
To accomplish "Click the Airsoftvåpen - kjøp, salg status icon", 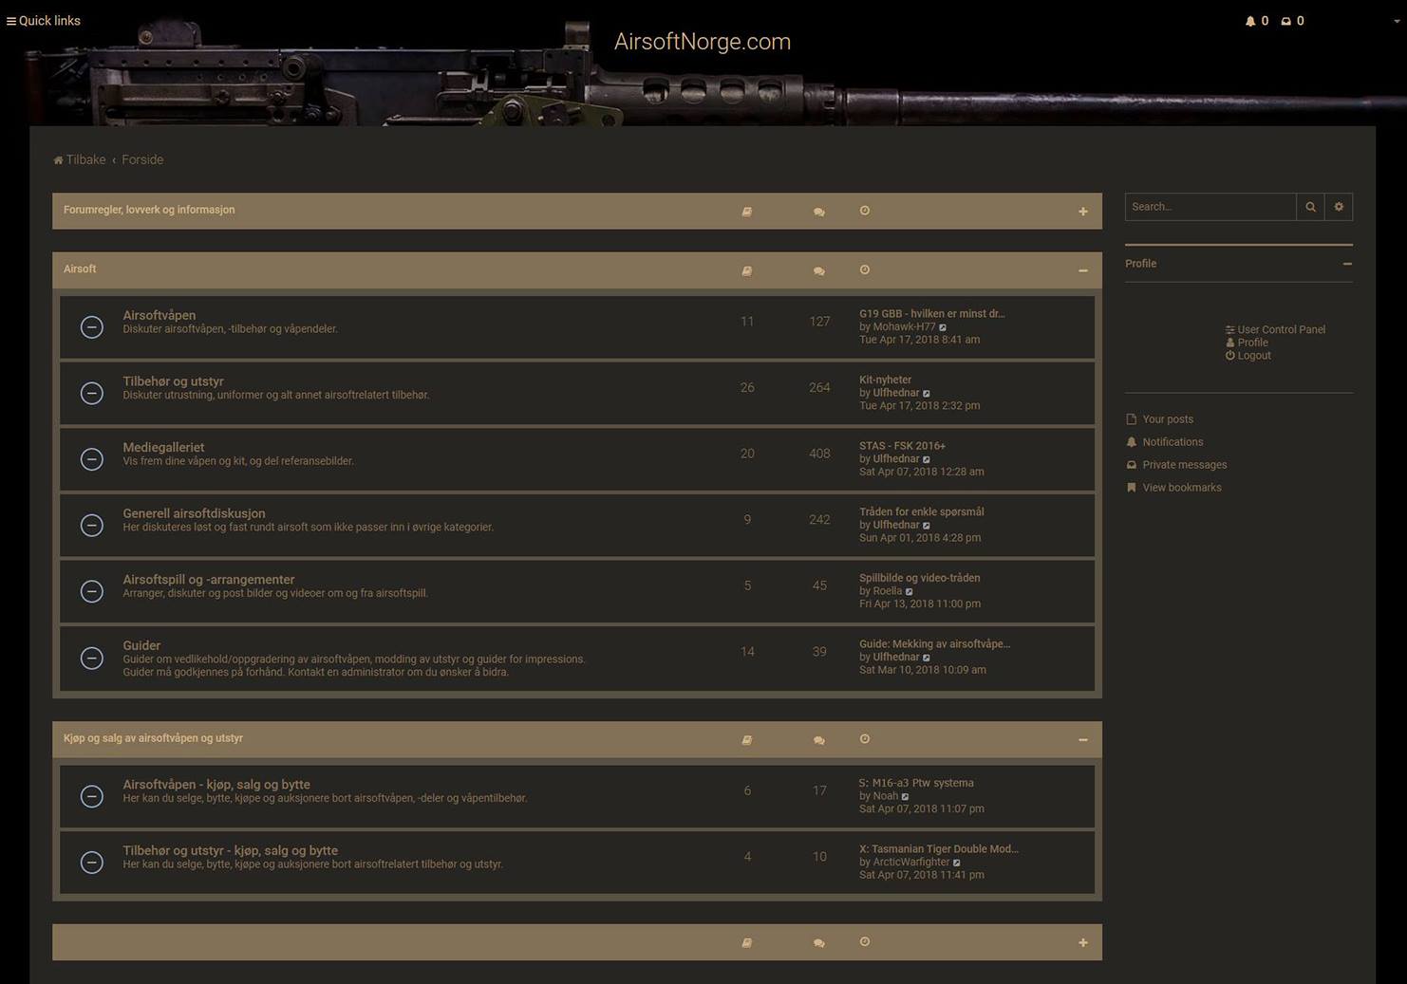I will click(92, 796).
